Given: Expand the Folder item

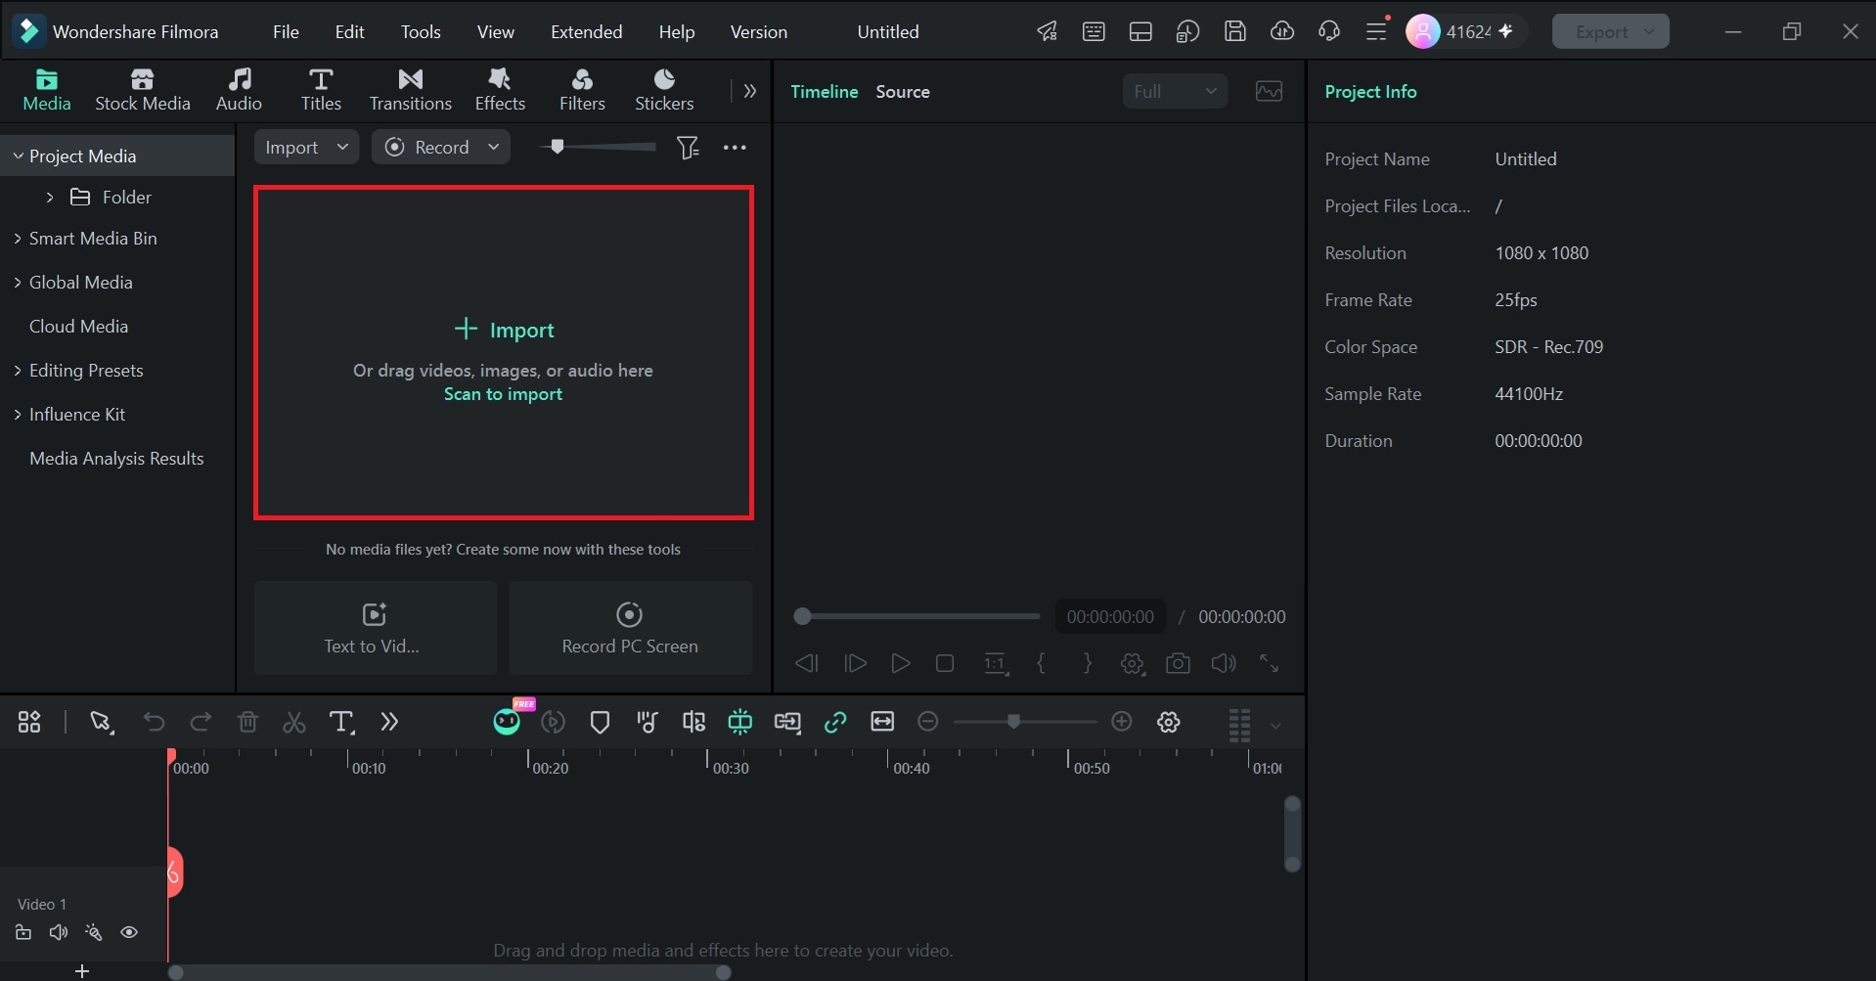Looking at the screenshot, I should [x=50, y=197].
